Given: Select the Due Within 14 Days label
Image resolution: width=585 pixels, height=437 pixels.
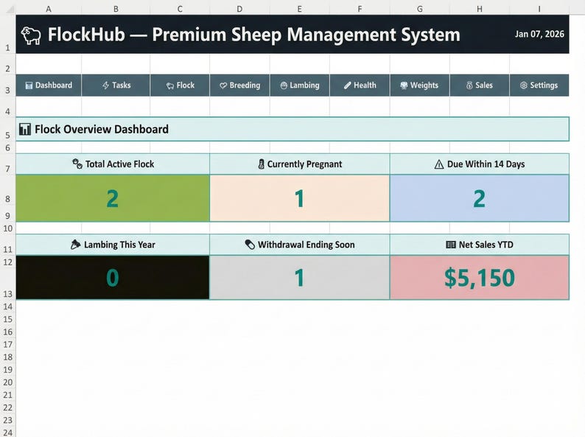Looking at the screenshot, I should click(x=486, y=164).
